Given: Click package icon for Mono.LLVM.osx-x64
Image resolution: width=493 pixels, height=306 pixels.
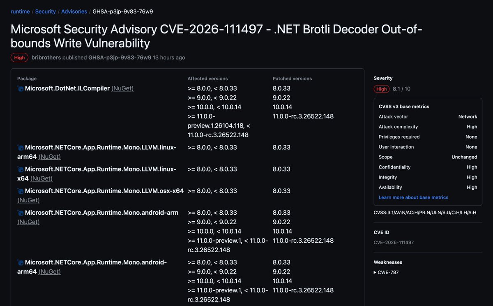Looking at the screenshot, I should pos(20,191).
